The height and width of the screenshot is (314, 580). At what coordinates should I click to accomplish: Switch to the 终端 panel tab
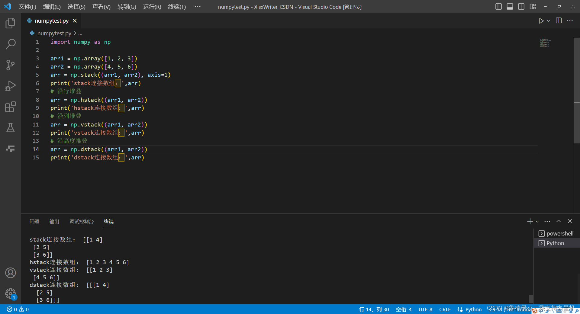coord(109,222)
